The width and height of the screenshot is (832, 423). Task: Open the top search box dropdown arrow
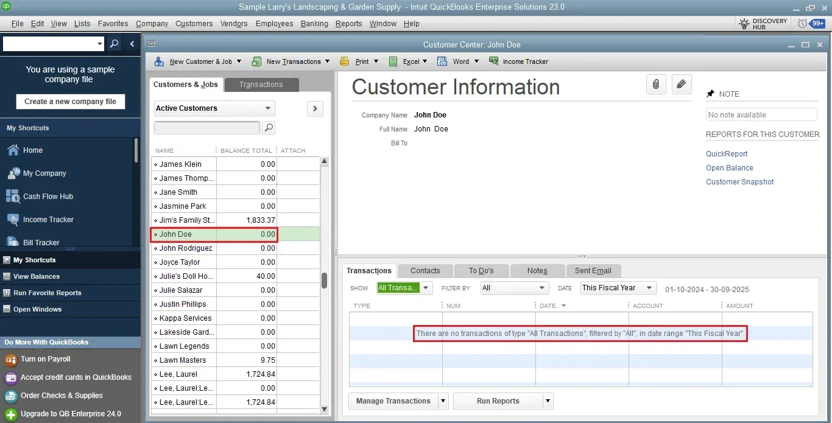(100, 44)
